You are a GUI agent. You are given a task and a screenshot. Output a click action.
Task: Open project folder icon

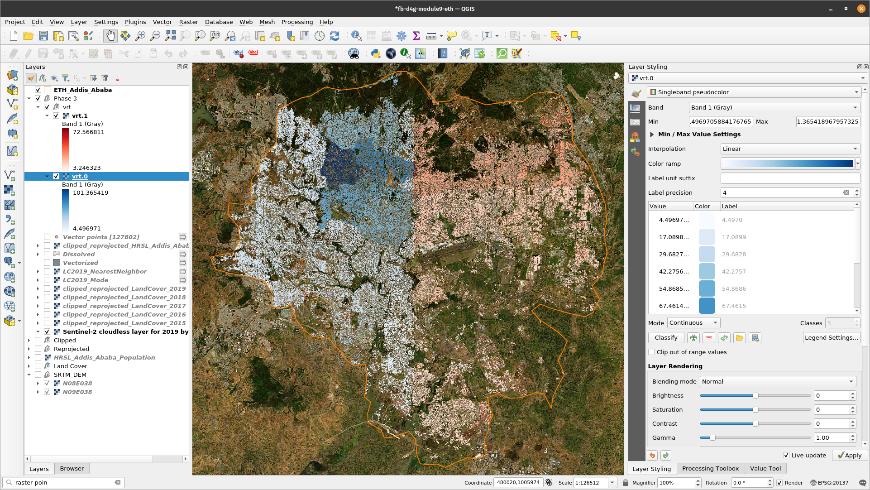[28, 36]
